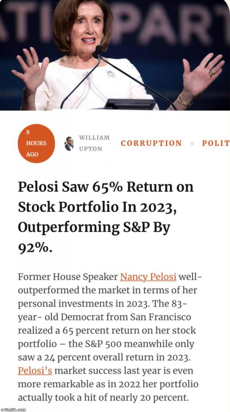The width and height of the screenshot is (230, 412).
Task: Open author William Upton's name link
Action: point(94,143)
